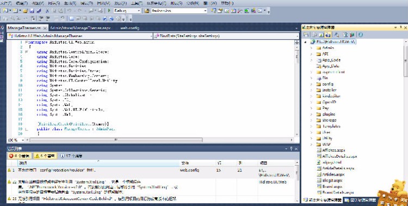This screenshot has width=408, height=206.
Task: Click the bin reference folder icon
Action: pos(318,78)
